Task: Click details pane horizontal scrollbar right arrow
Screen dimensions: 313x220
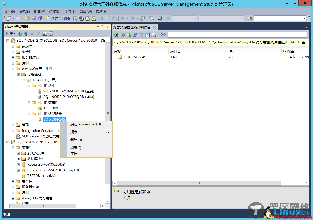Action: (307, 183)
